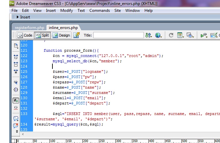Open Preview in Browser globe dropdown
This screenshot has height=143, width=220.
(158, 35)
